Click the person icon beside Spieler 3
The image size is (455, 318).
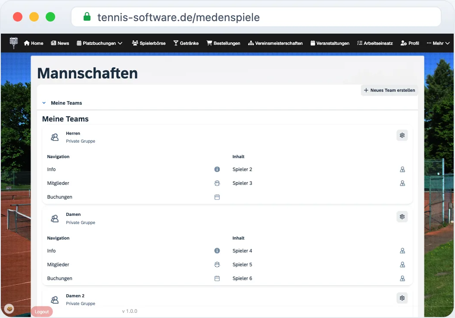pos(402,184)
